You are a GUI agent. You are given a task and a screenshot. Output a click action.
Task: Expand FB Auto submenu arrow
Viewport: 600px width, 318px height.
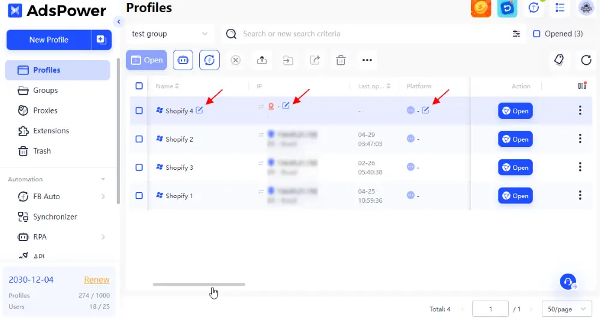(103, 196)
